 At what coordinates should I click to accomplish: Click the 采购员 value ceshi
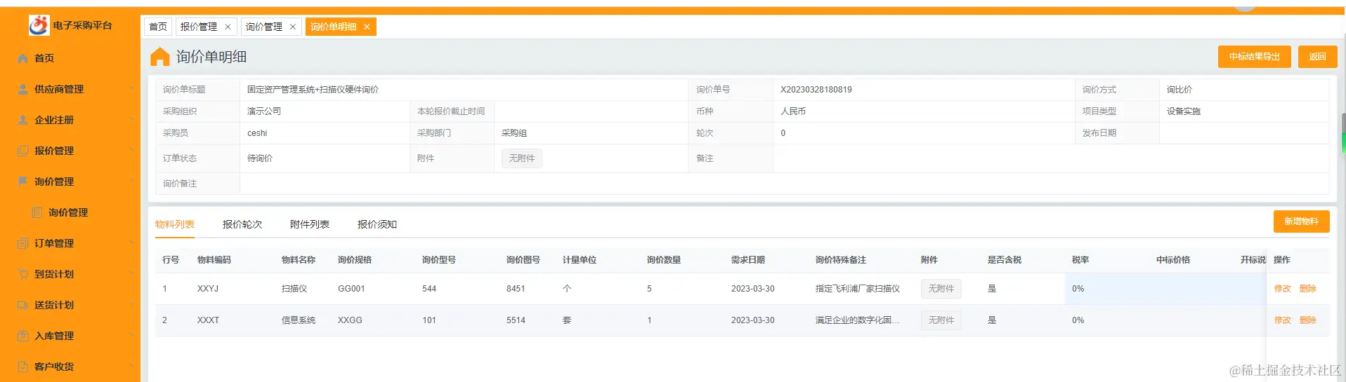point(257,133)
